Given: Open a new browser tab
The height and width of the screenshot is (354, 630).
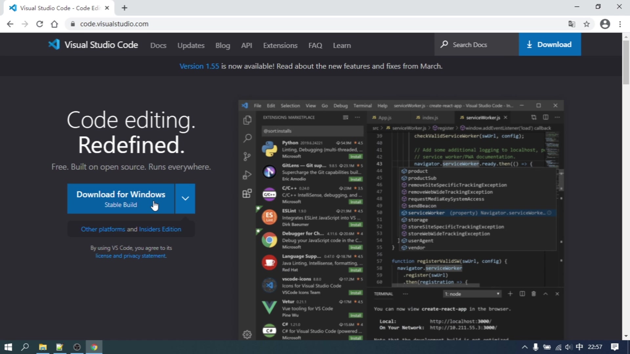Looking at the screenshot, I should [124, 8].
